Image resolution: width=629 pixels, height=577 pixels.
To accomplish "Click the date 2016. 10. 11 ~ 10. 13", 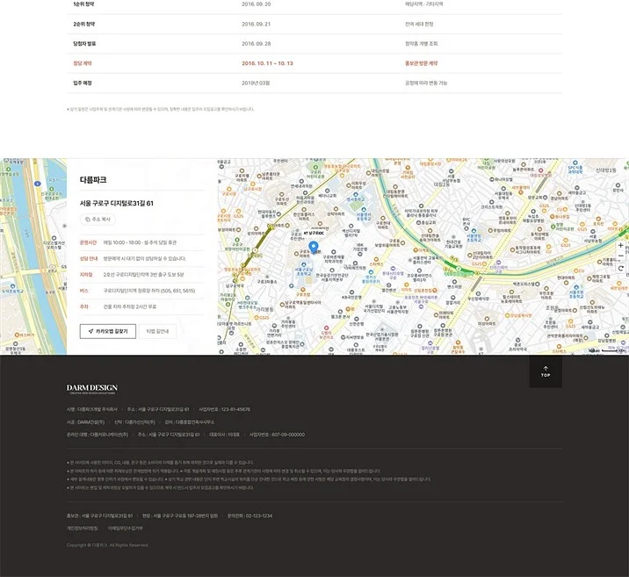I will [267, 63].
